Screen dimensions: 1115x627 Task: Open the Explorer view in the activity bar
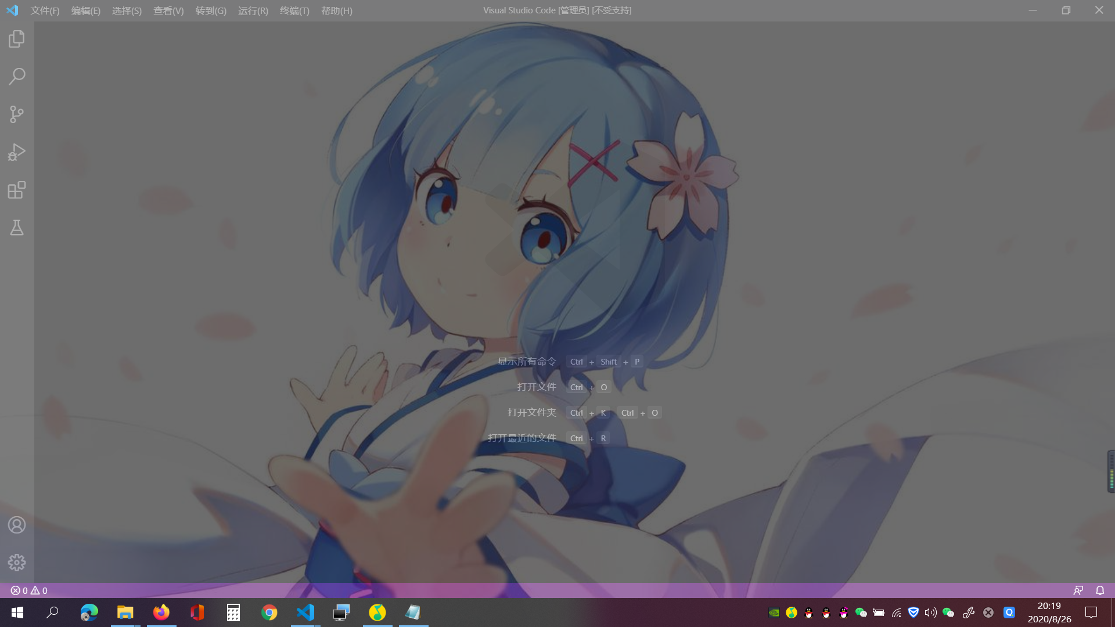click(x=17, y=38)
